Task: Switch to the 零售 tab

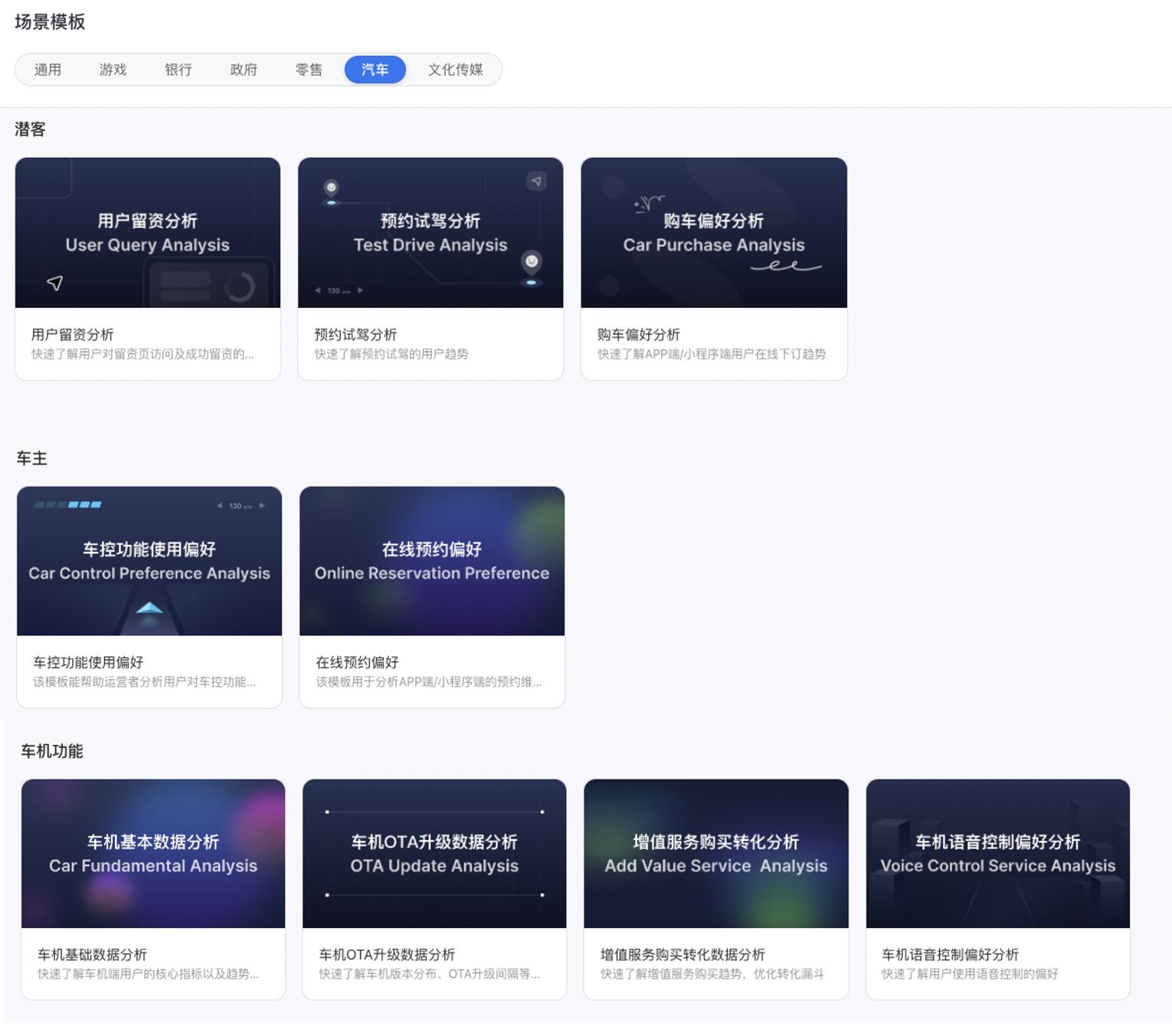Action: click(x=309, y=70)
